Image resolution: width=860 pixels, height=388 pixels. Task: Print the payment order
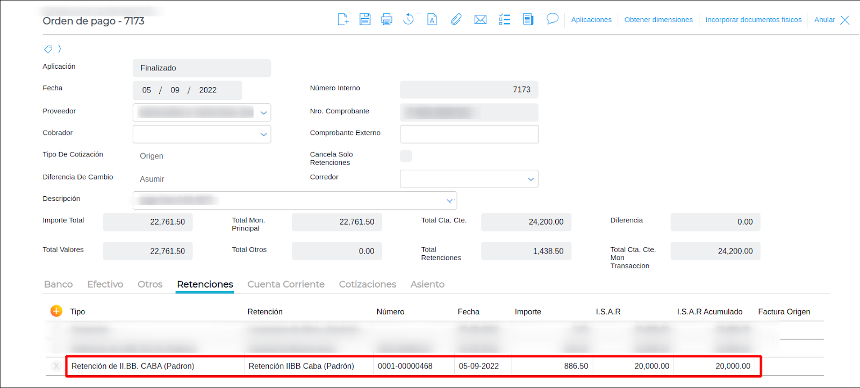click(386, 20)
